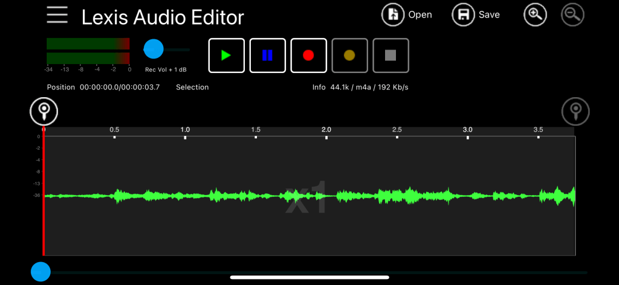The width and height of the screenshot is (619, 285).
Task: Start recording with the red Record button
Action: [308, 56]
